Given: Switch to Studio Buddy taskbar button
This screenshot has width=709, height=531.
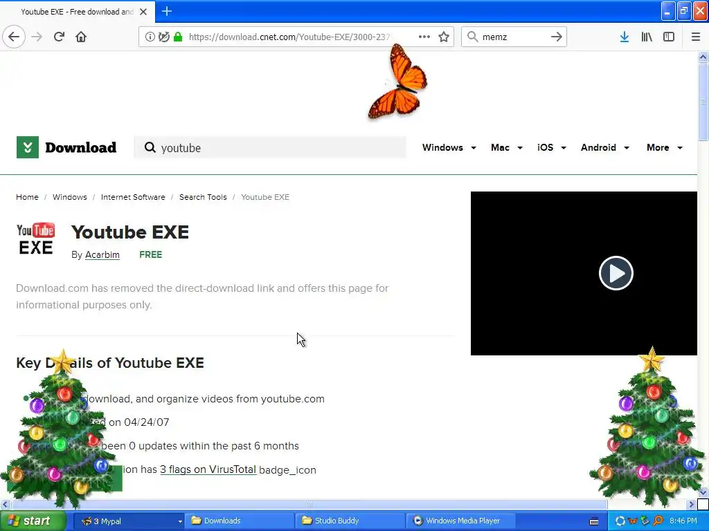Looking at the screenshot, I should pos(350,521).
